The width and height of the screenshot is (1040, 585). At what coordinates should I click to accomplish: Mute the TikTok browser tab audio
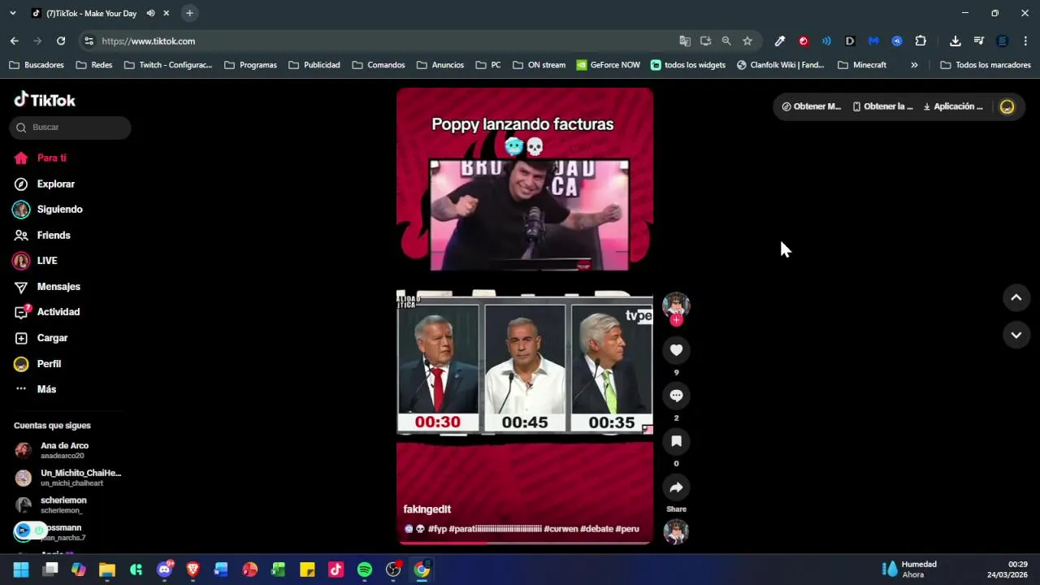point(150,13)
